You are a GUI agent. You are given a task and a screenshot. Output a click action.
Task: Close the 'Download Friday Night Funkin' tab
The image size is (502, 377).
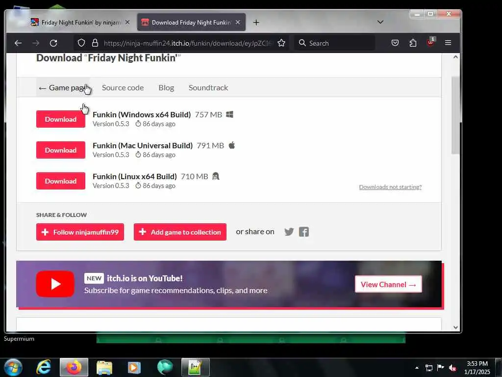[x=238, y=22]
